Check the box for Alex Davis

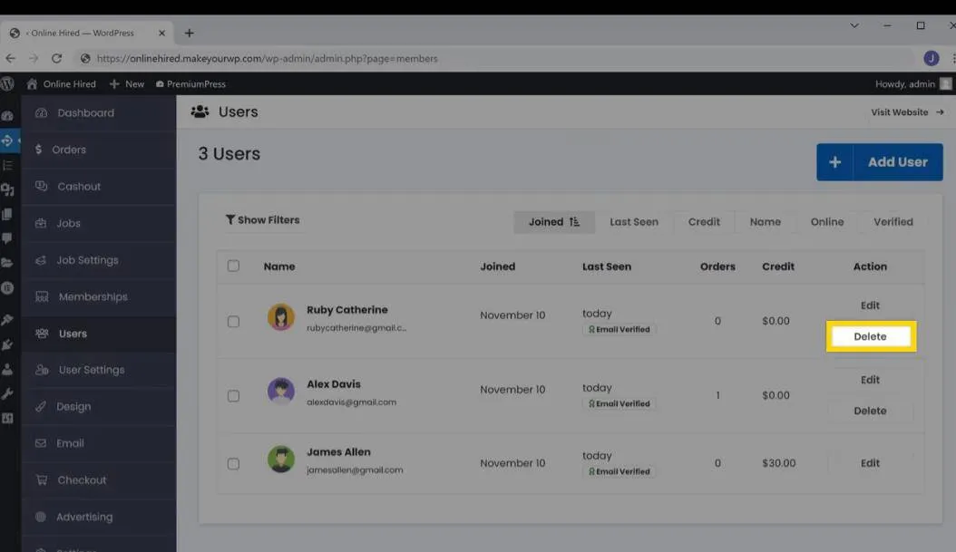[233, 396]
